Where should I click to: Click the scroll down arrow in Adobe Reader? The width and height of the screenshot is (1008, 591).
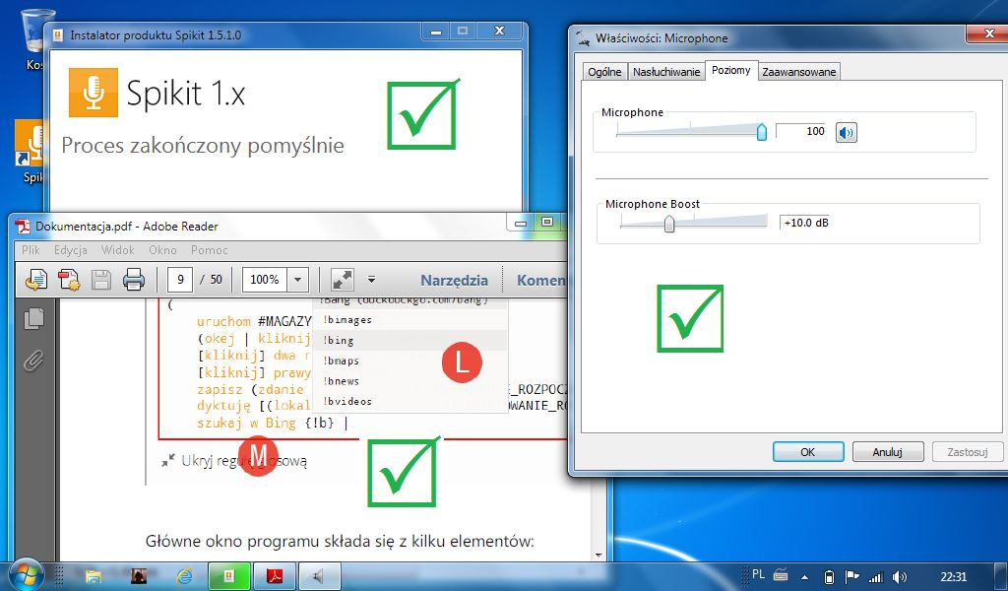[x=599, y=555]
